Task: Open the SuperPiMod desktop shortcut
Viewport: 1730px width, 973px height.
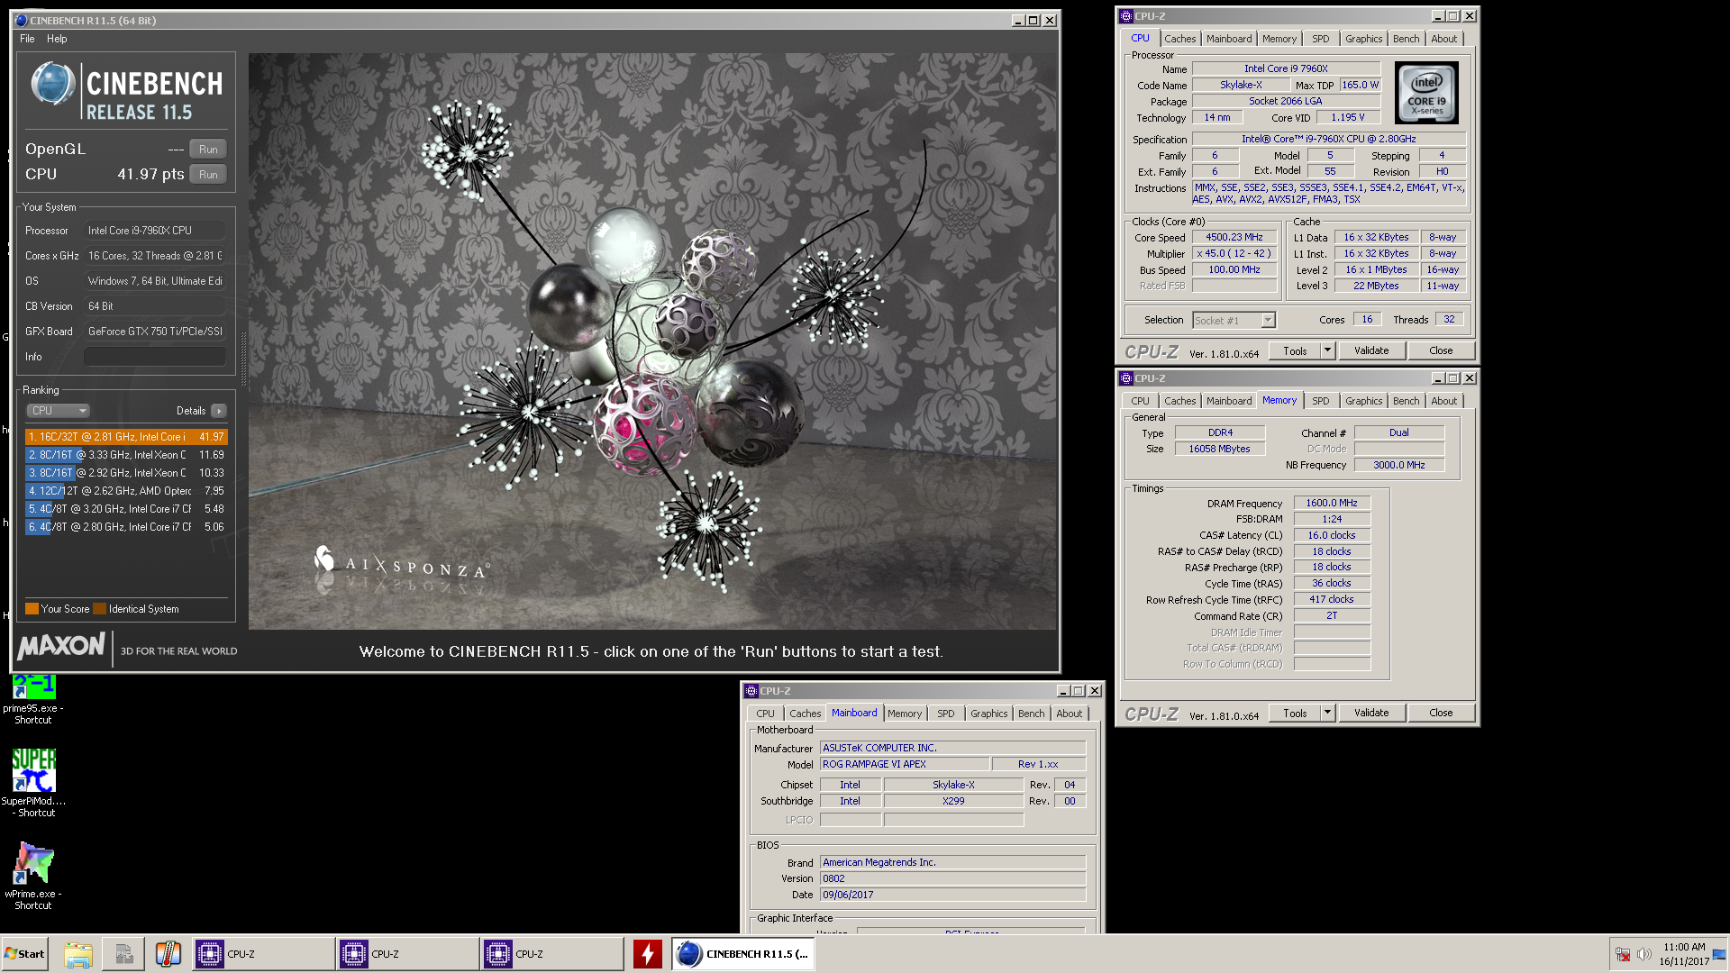Action: pyautogui.click(x=33, y=782)
